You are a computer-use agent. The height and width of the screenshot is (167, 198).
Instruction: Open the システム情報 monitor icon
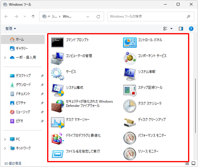tap(130, 74)
